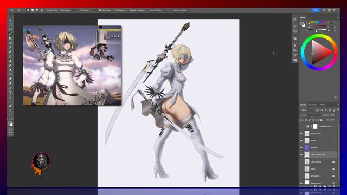Open the Normal blend mode dropdown
Screen dimensions: 347x195
(x=311, y=115)
